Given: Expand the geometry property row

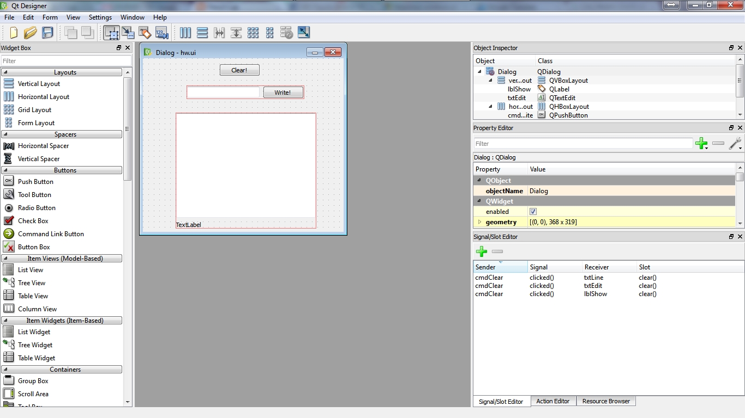Looking at the screenshot, I should point(479,222).
